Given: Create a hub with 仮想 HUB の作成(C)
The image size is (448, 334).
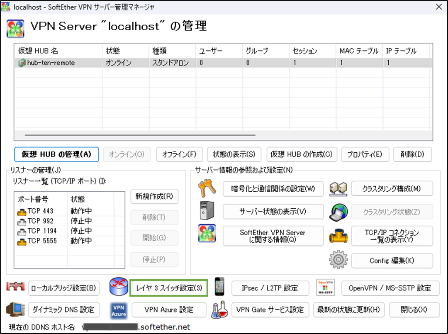Looking at the screenshot, I should [x=302, y=154].
